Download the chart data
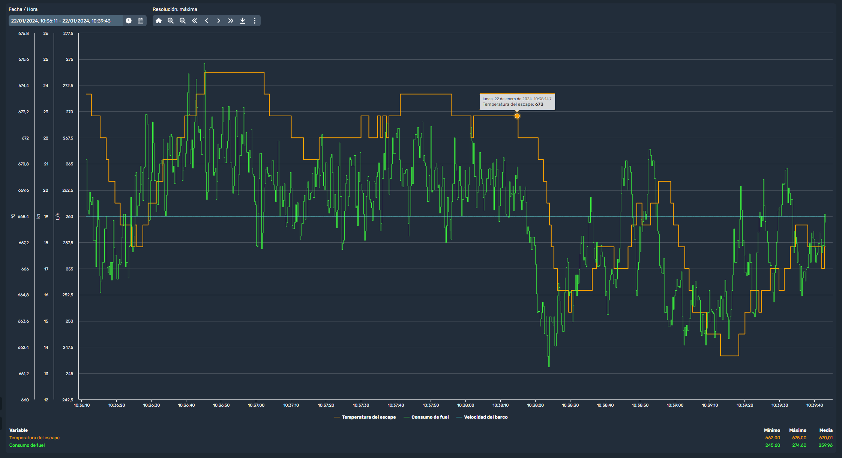This screenshot has width=842, height=458. point(243,21)
